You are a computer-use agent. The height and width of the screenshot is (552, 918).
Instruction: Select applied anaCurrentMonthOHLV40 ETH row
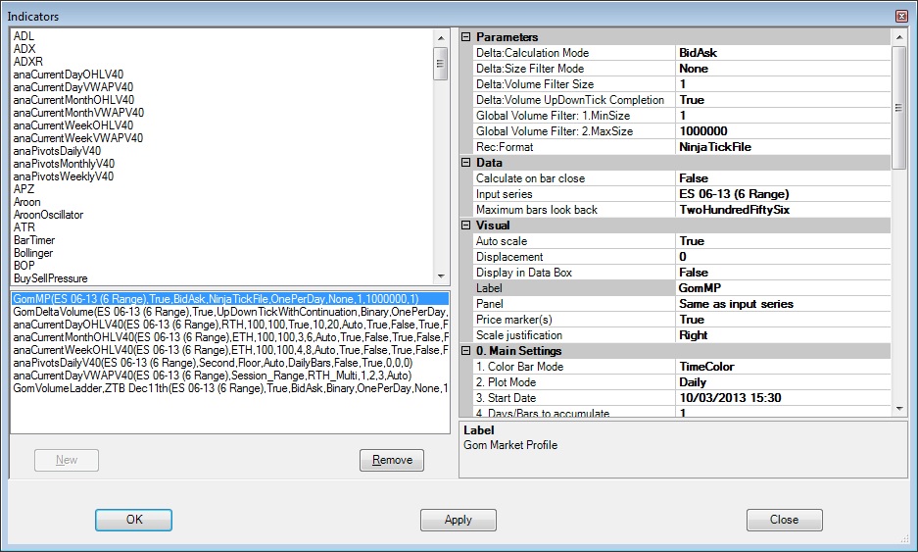pos(230,337)
